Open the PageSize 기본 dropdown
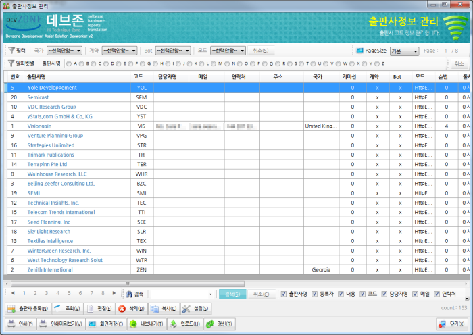 [x=405, y=51]
